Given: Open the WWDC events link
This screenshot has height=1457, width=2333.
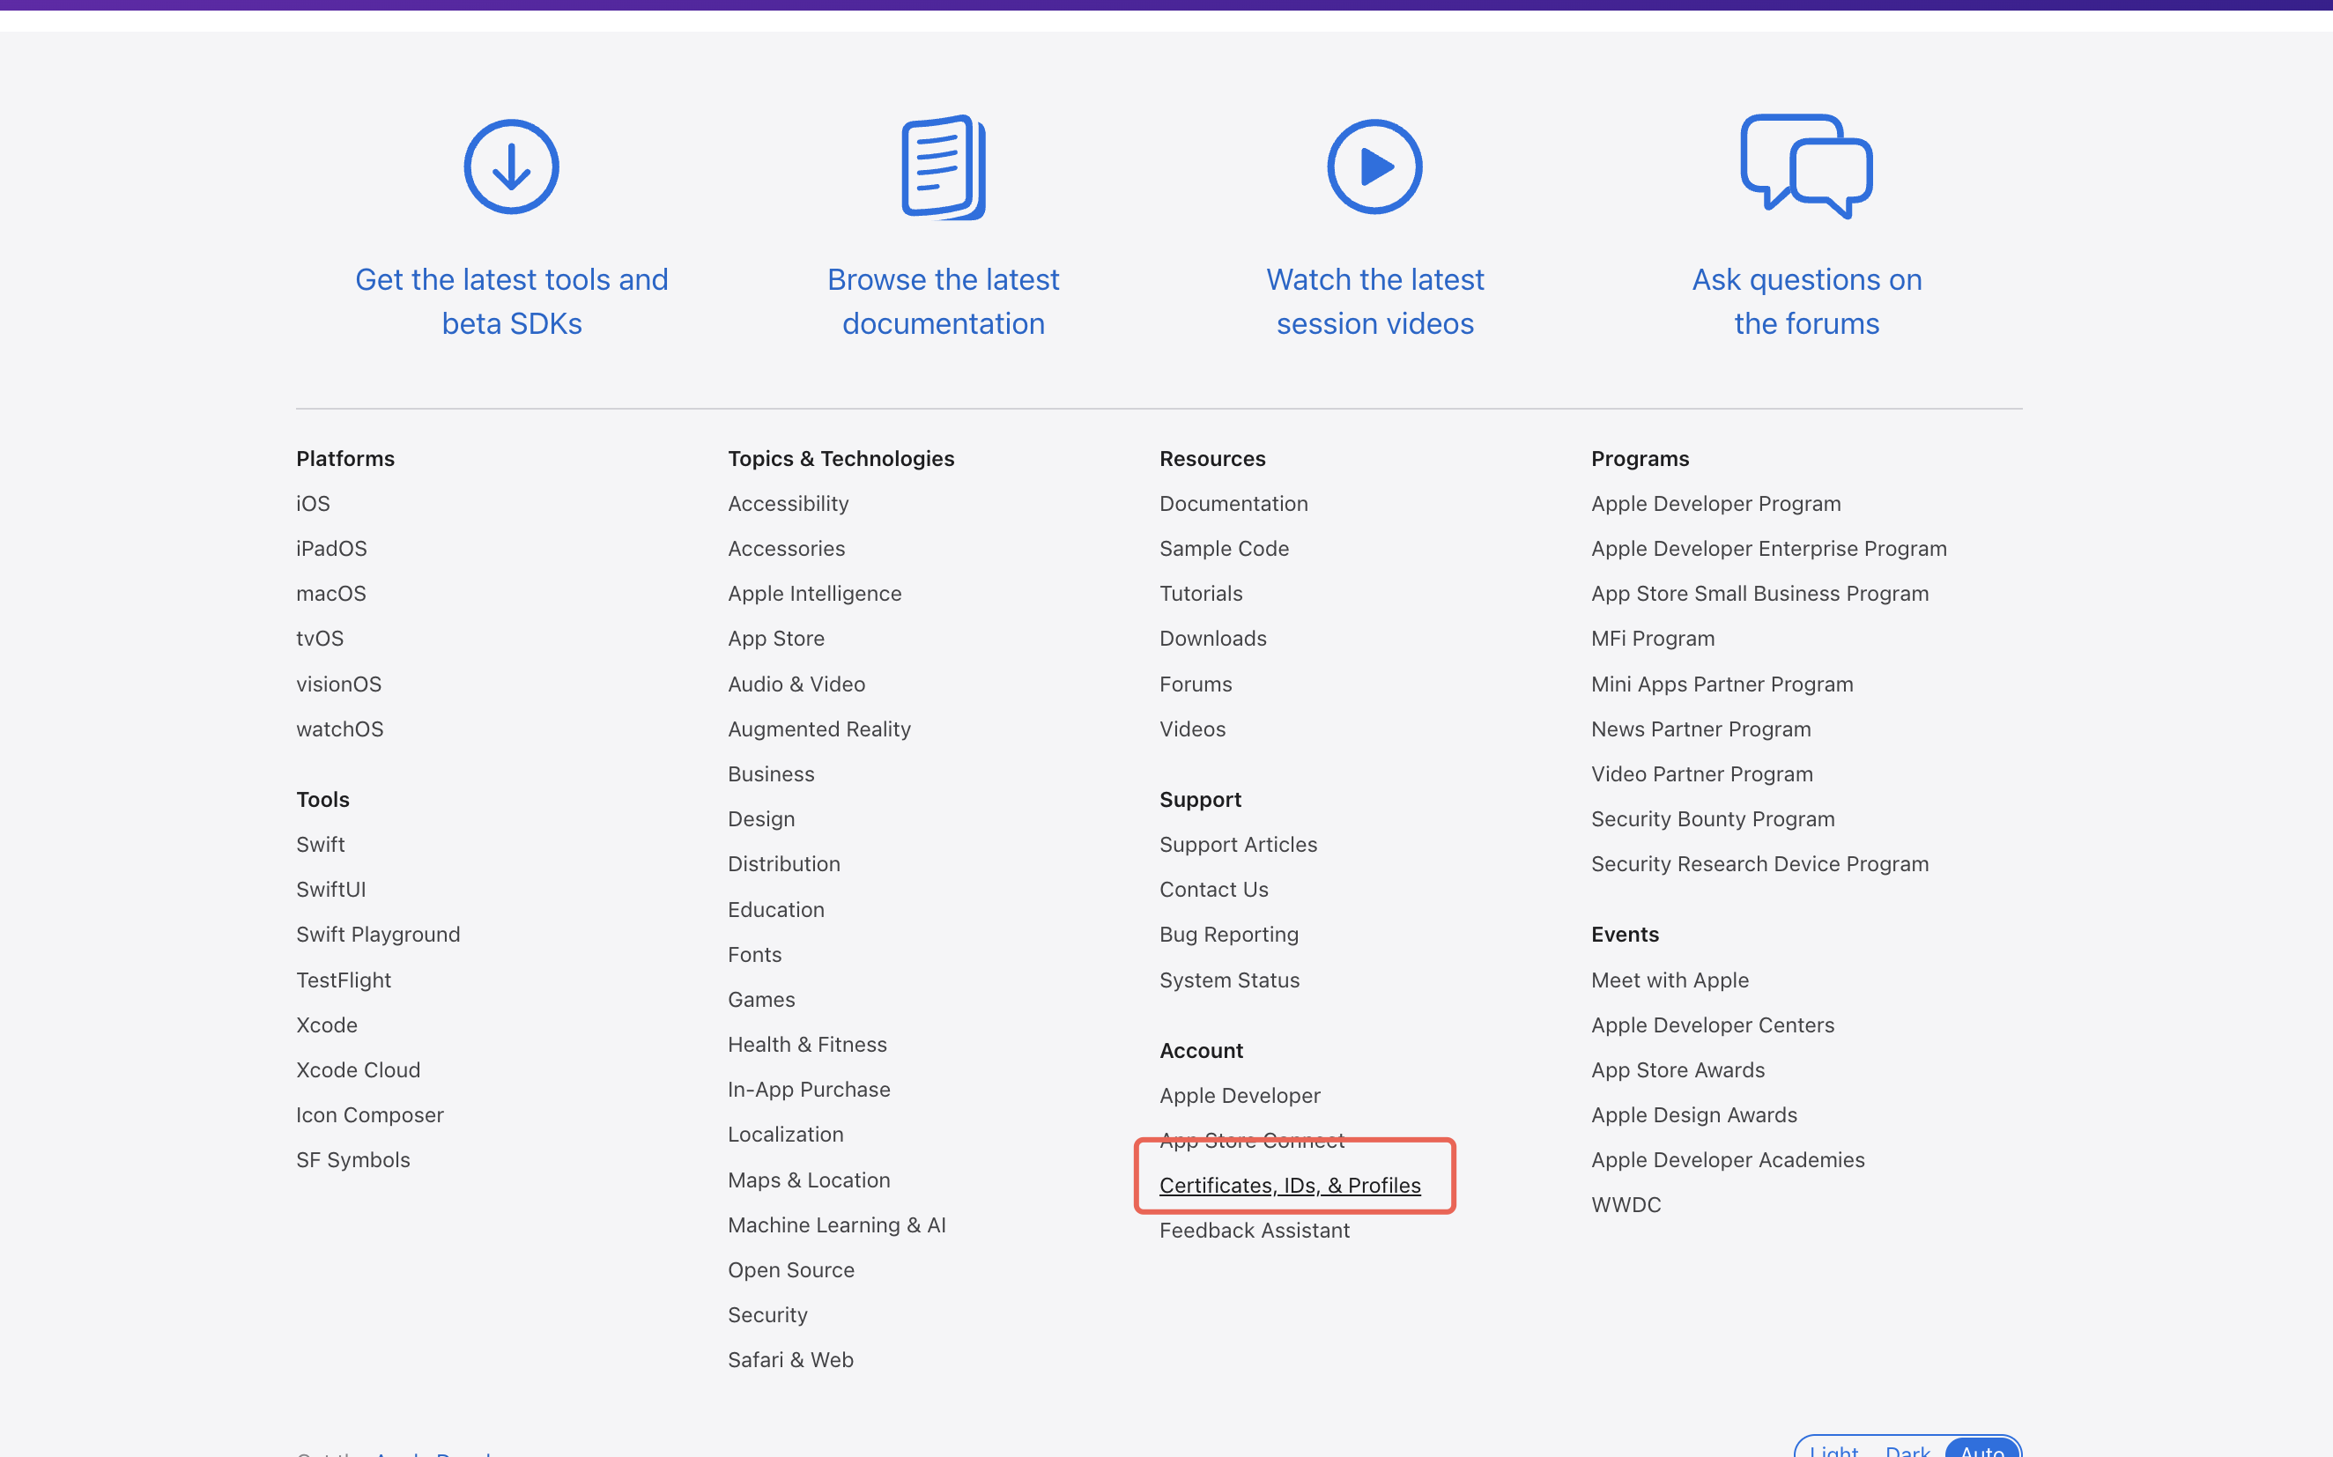Looking at the screenshot, I should click(1626, 1204).
